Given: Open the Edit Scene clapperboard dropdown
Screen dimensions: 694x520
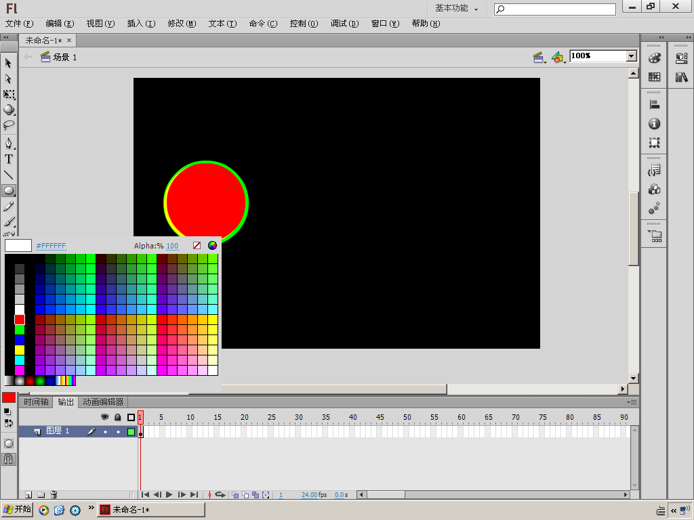Looking at the screenshot, I should [x=539, y=58].
